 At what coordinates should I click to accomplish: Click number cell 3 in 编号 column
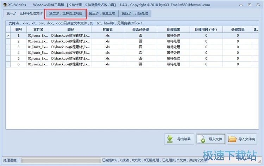coord(19,47)
